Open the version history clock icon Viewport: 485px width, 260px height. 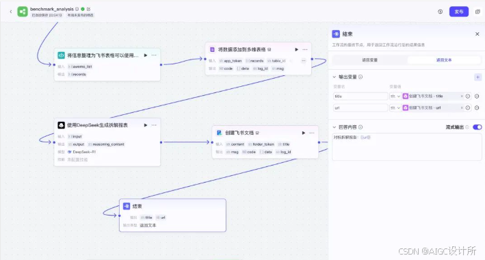pos(440,12)
